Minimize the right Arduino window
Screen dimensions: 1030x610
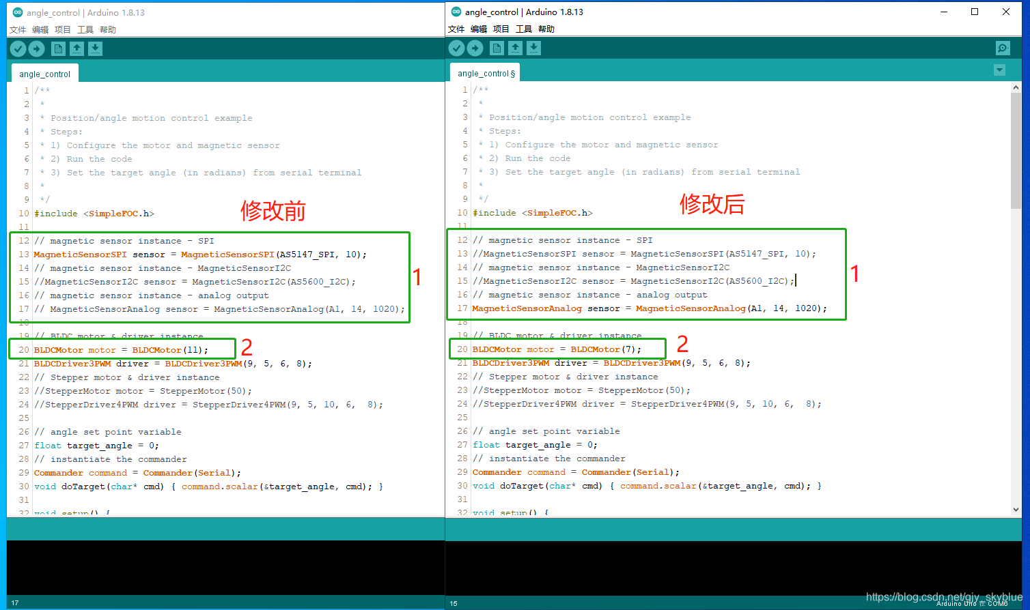pos(944,12)
